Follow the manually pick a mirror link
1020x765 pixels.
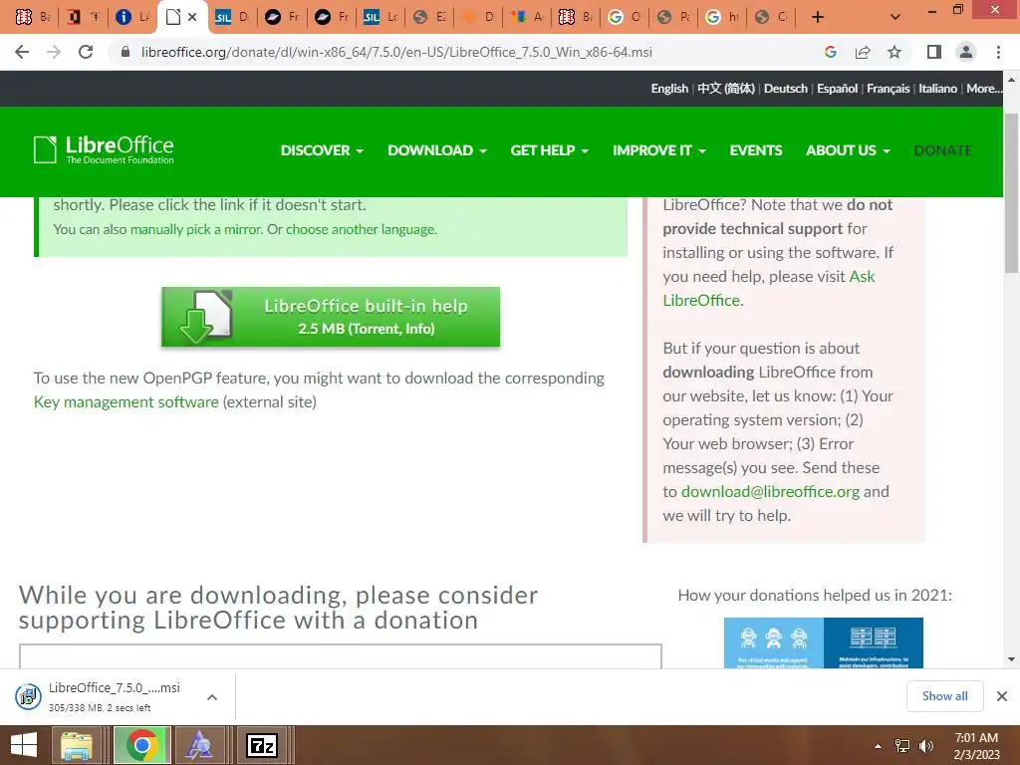196,229
